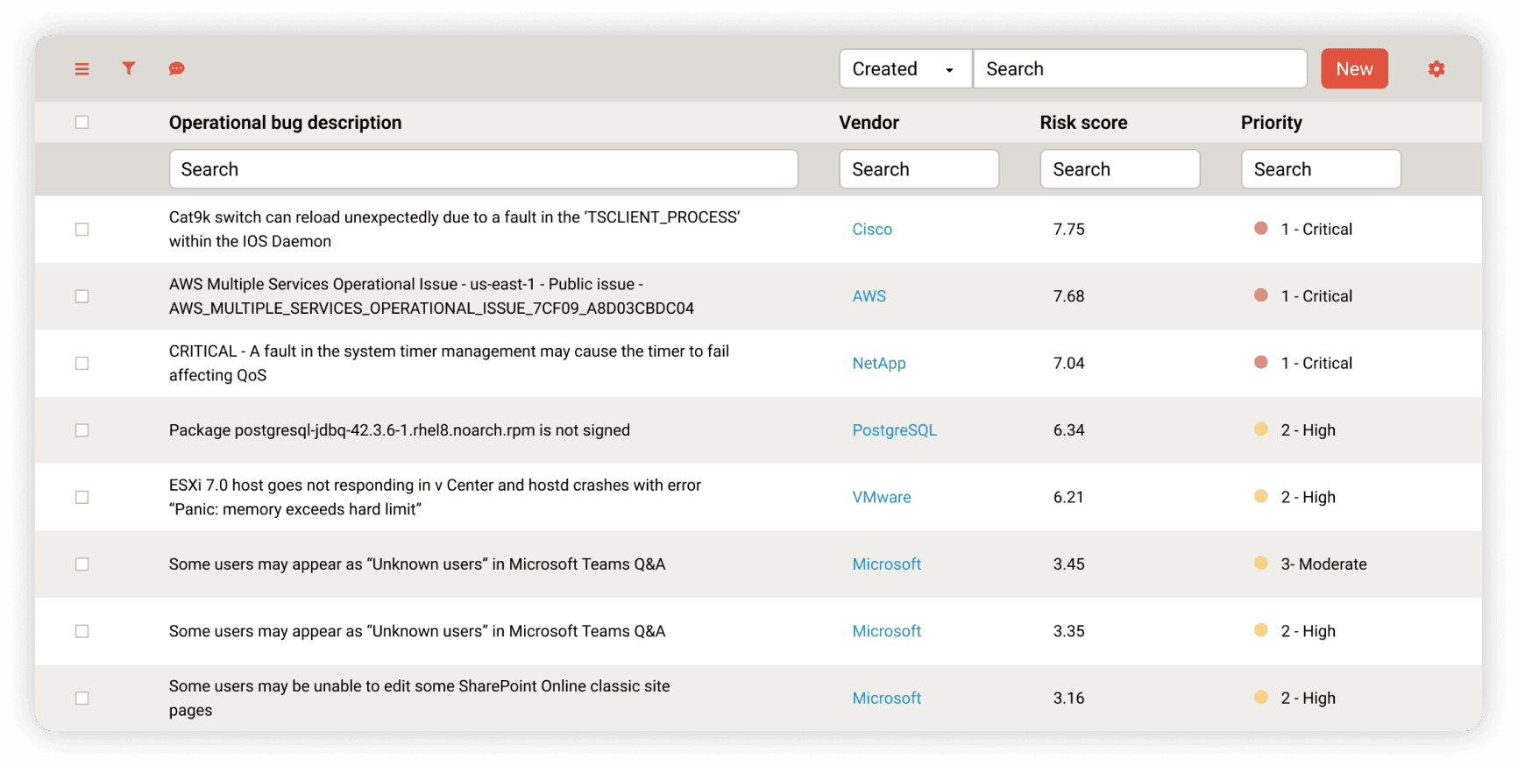
Task: Select CRITICAL system timer management description
Action: pos(449,363)
